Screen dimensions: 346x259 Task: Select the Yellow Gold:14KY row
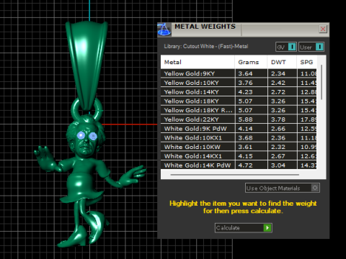[x=239, y=92]
